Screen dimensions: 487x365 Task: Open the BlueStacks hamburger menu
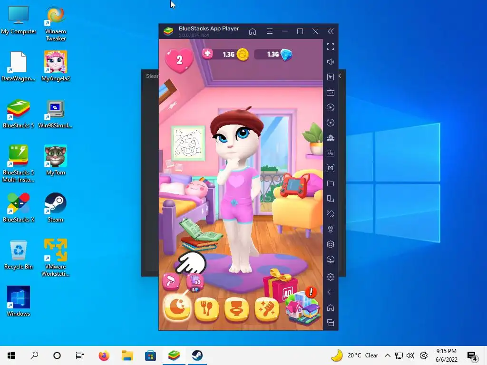[x=270, y=31]
